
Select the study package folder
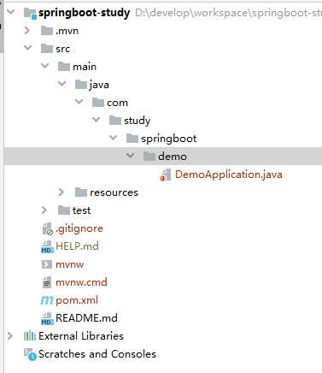click(137, 121)
